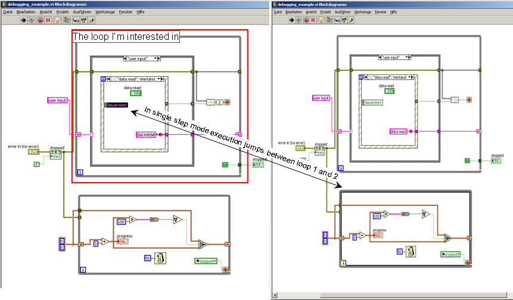Click Run arrow in left window toolbar

(24, 20)
